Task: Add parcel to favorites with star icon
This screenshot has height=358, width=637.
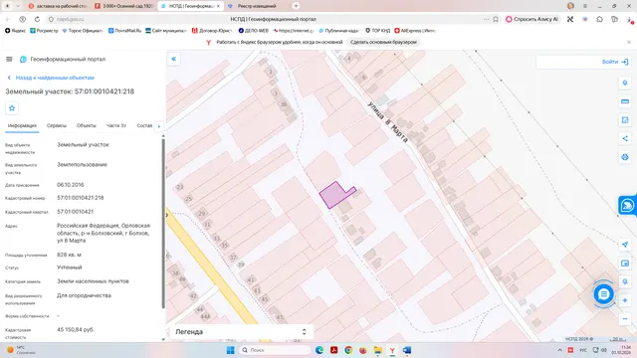Action: 12,108
